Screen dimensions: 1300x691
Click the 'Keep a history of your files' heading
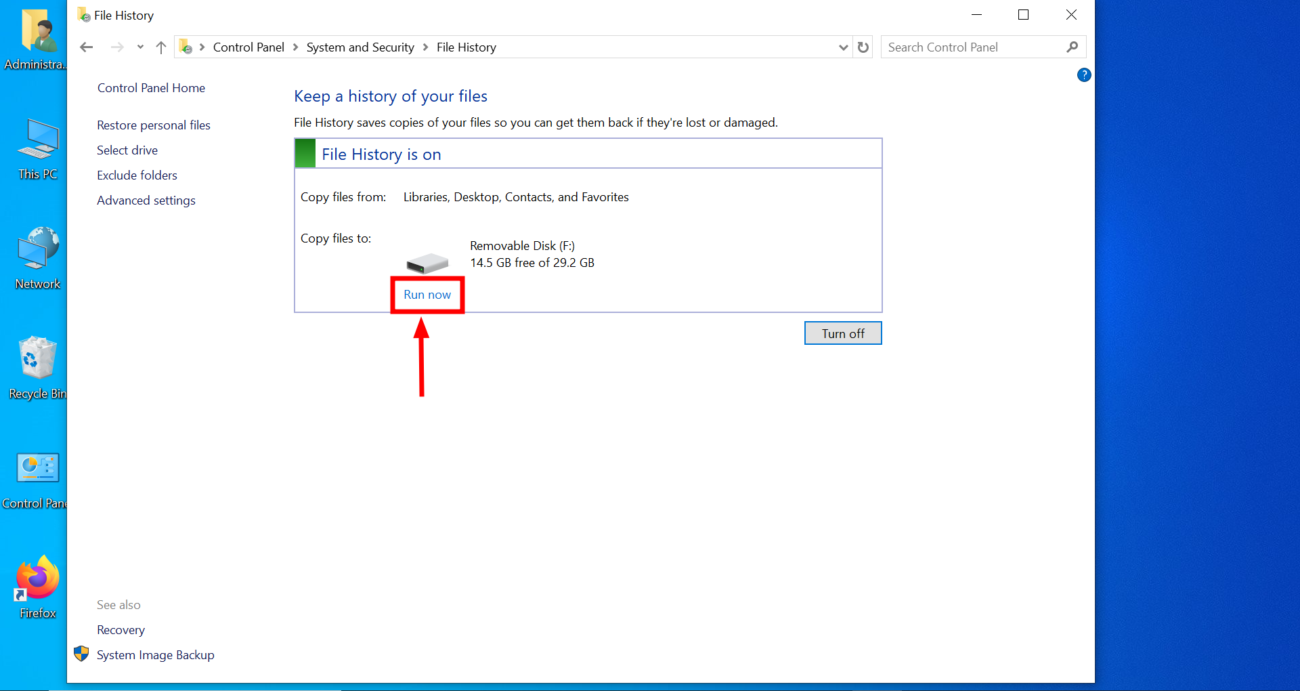391,96
